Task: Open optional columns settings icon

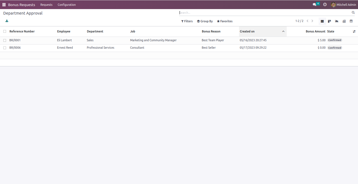Action: [x=354, y=32]
